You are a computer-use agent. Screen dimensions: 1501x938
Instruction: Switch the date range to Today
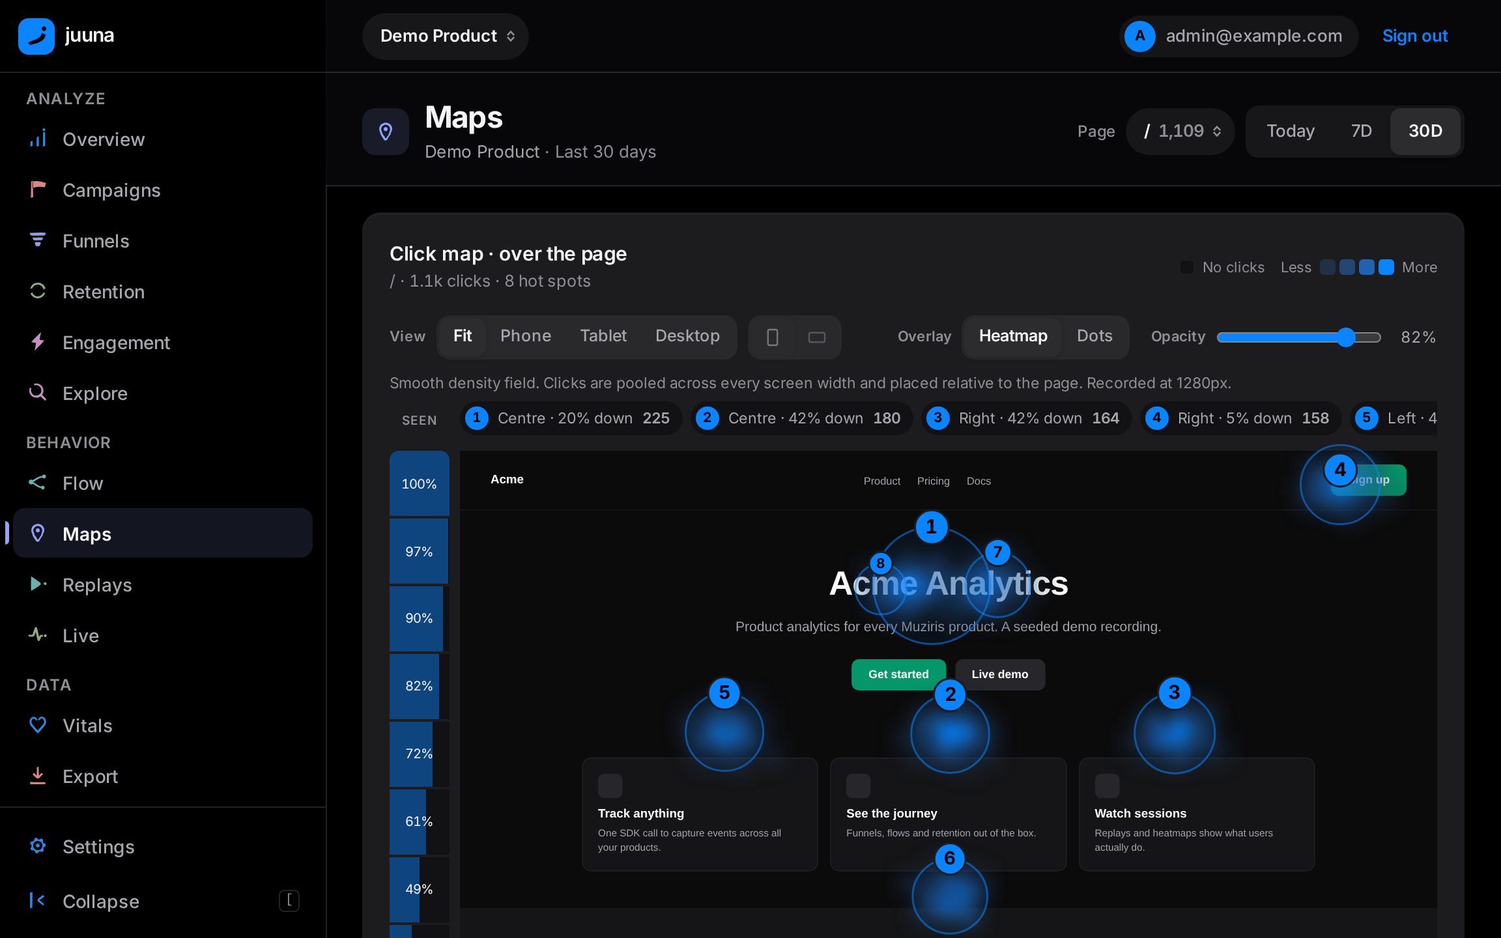[x=1291, y=132]
